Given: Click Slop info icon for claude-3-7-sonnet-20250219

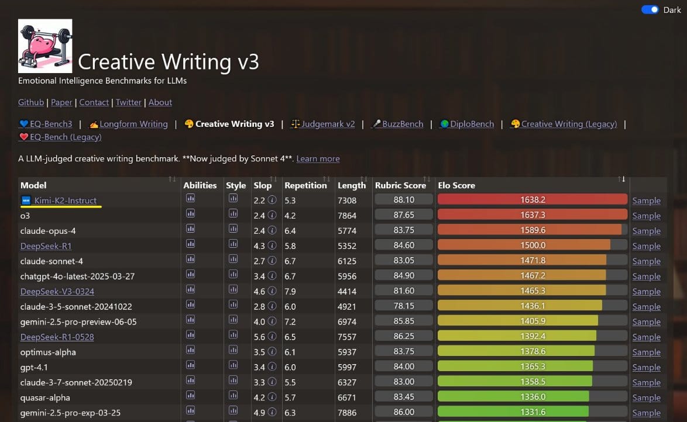Looking at the screenshot, I should click(272, 382).
